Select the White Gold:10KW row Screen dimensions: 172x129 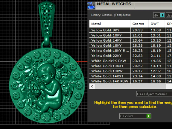pyautogui.click(x=131, y=71)
